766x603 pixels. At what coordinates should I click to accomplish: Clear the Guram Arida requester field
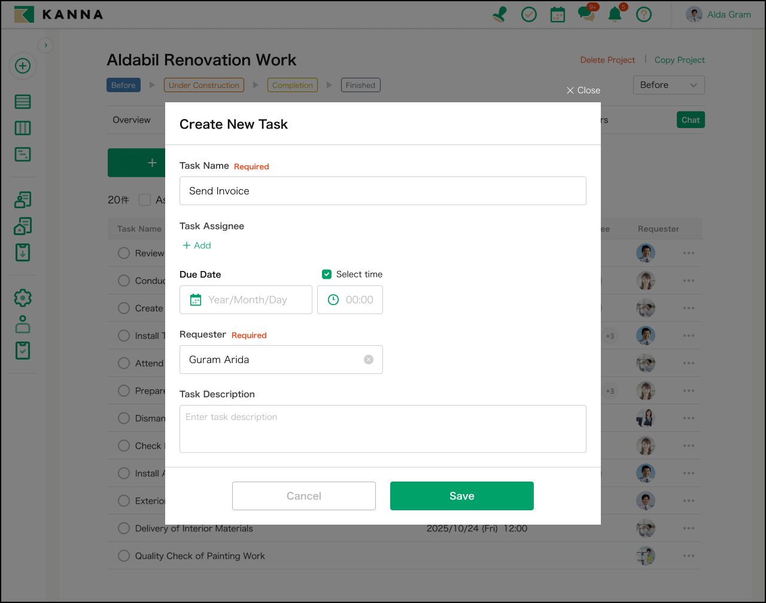tap(369, 360)
